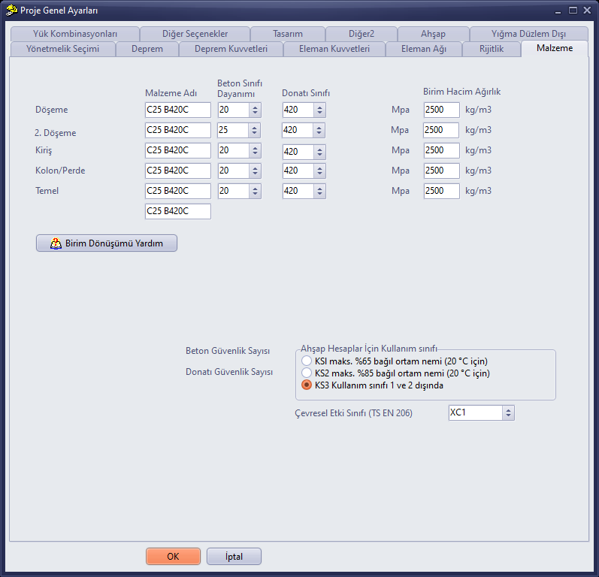Go to Yönetmelik Seçimi tab
Viewport: 599px width, 577px height.
pyautogui.click(x=62, y=49)
